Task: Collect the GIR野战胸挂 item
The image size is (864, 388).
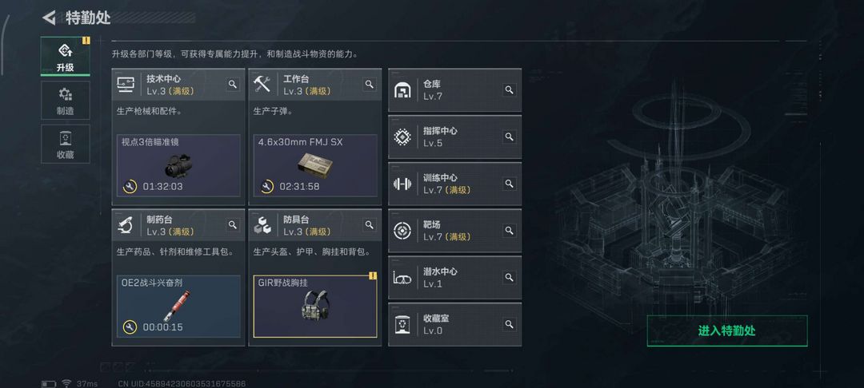Action: click(x=315, y=306)
